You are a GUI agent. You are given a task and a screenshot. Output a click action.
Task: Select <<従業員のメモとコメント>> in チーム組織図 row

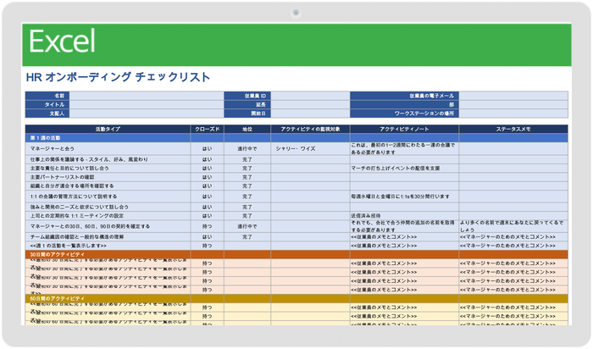(x=404, y=236)
